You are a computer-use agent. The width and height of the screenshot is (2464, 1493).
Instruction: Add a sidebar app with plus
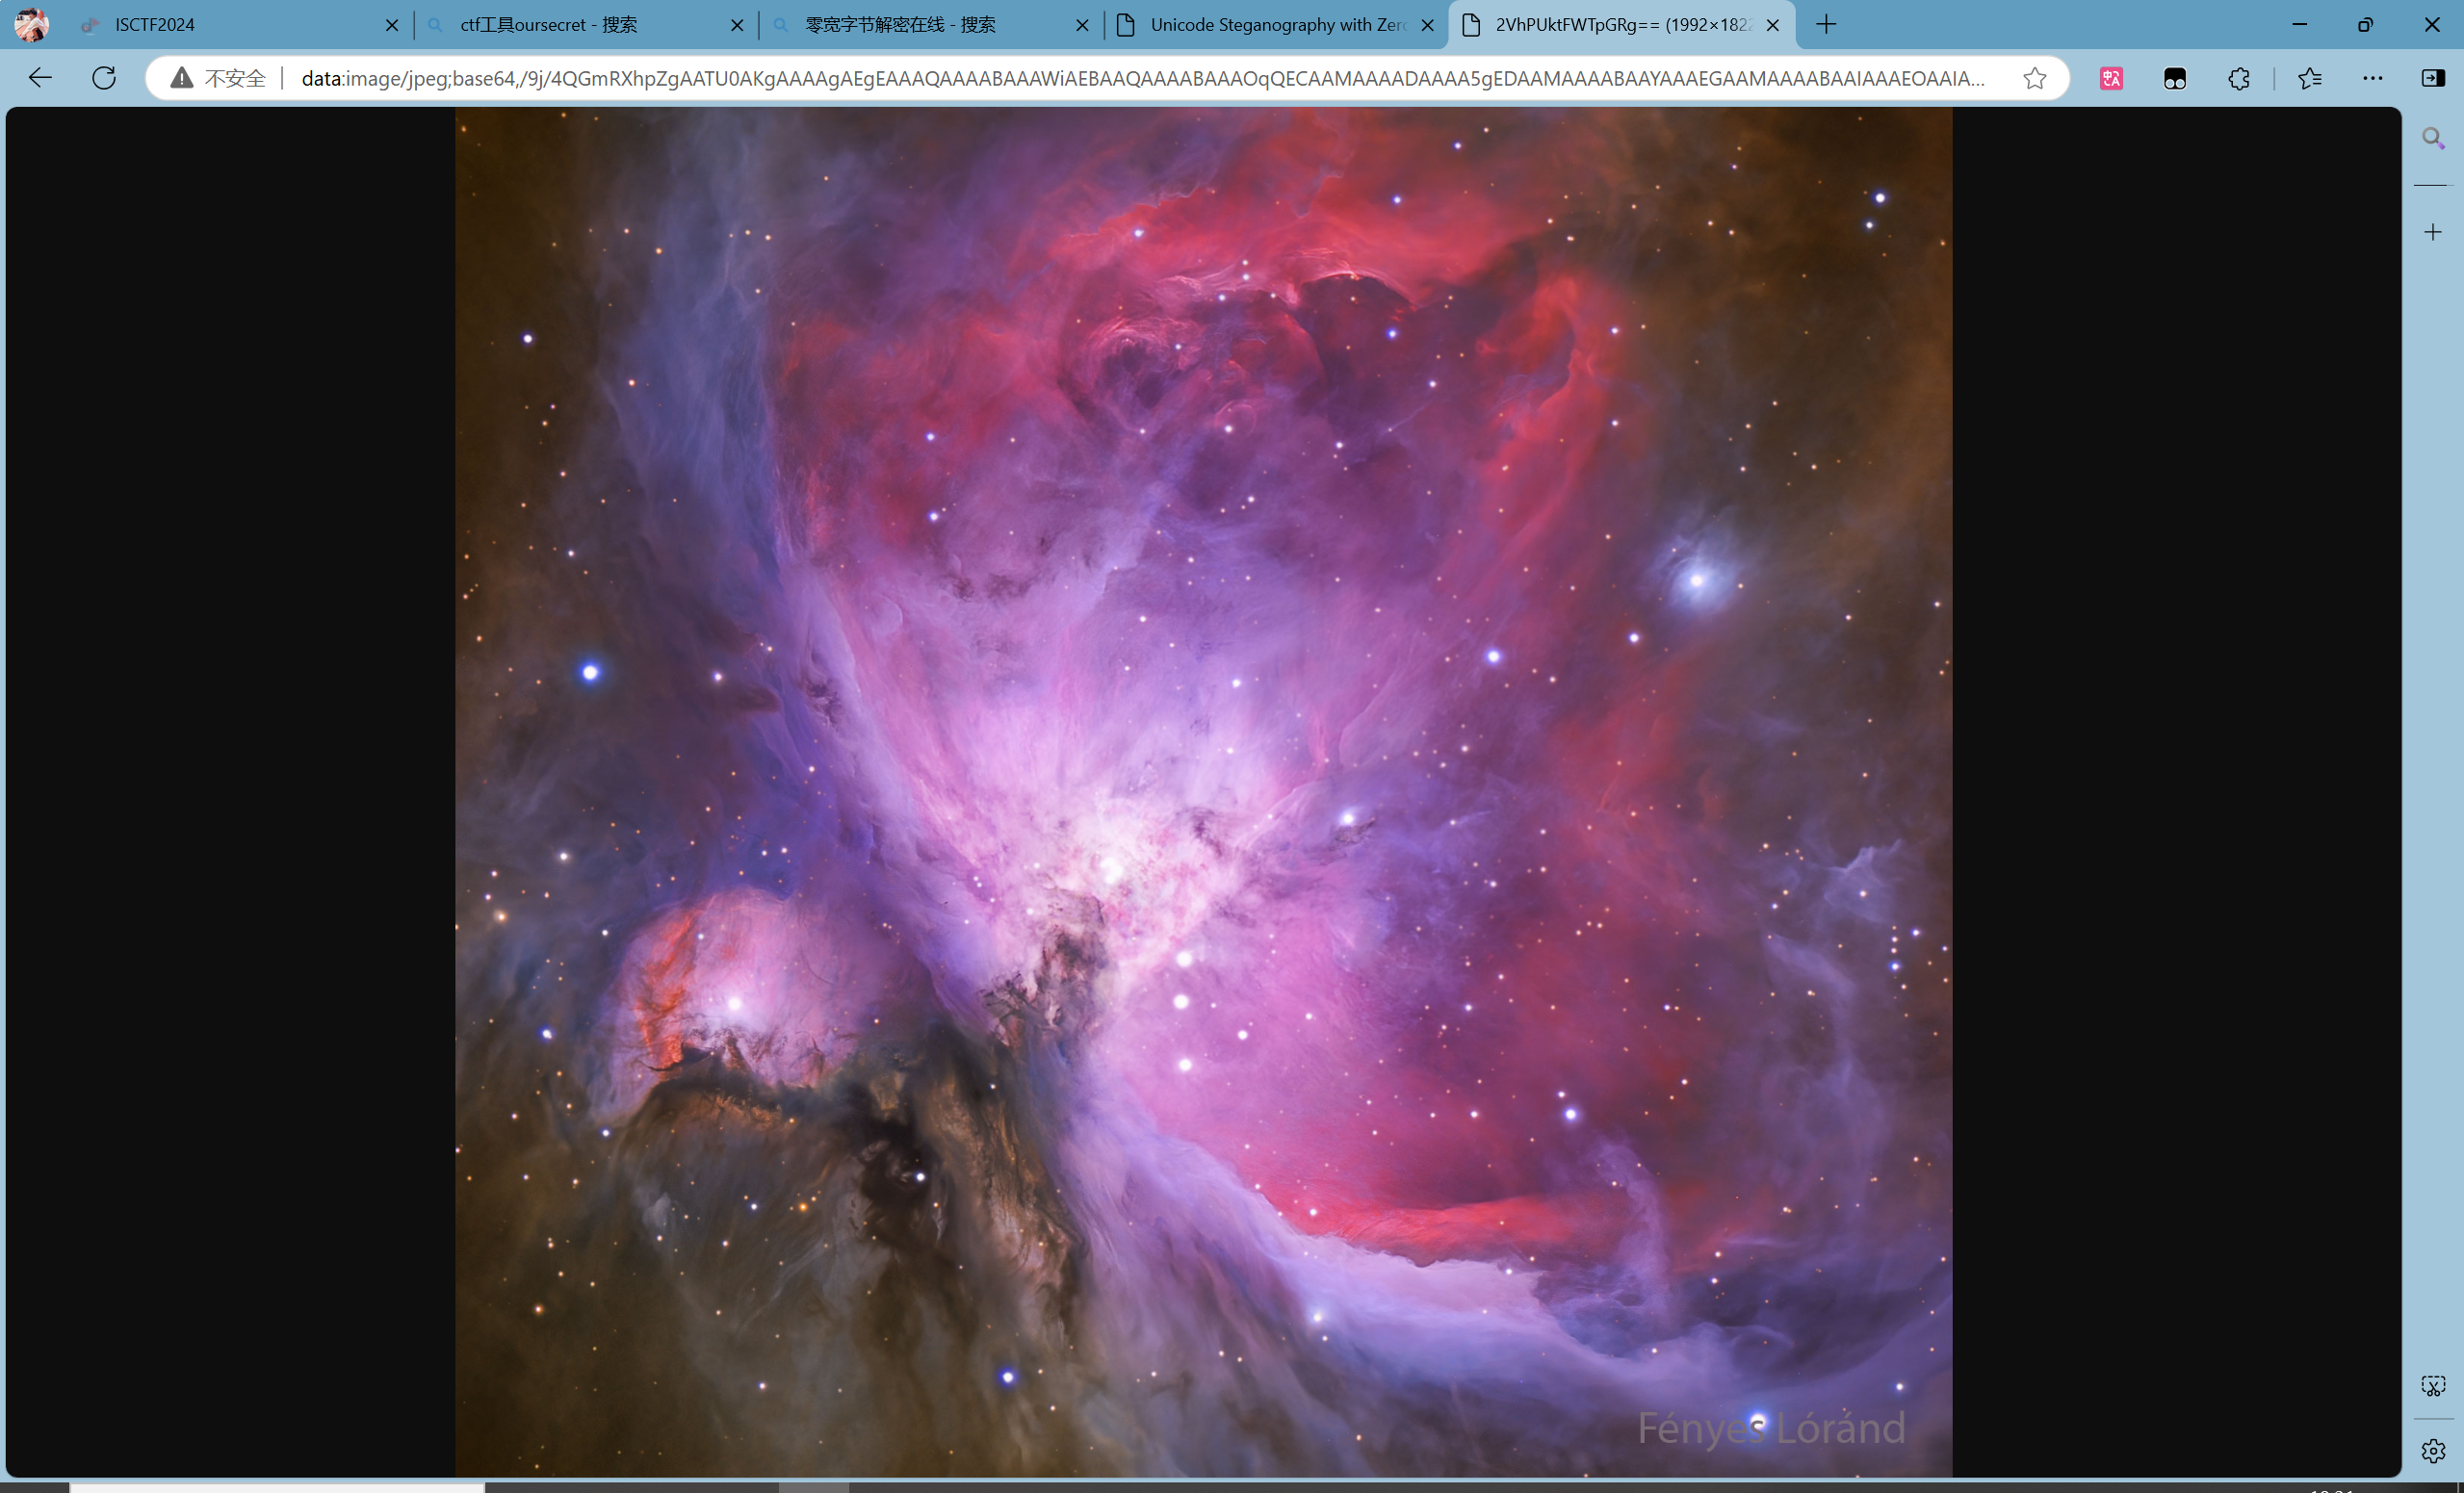[x=2433, y=232]
